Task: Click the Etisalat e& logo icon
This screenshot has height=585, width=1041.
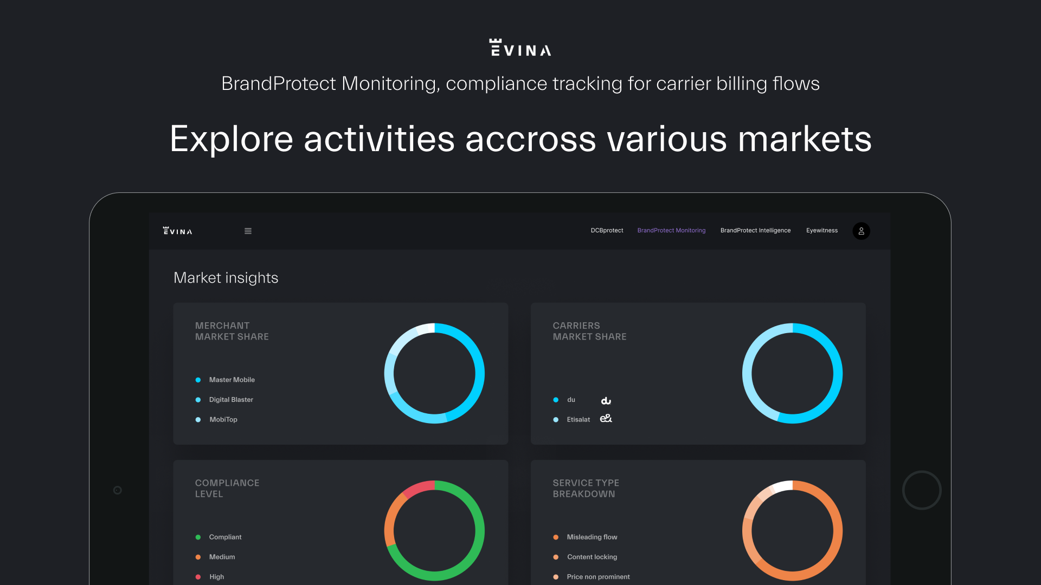Action: [x=606, y=419]
